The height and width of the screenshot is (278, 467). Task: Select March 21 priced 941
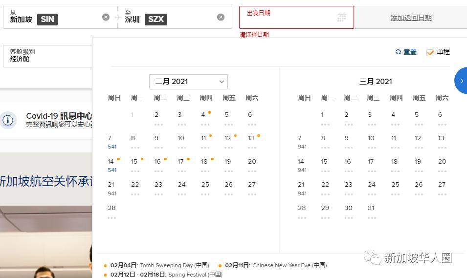click(302, 189)
